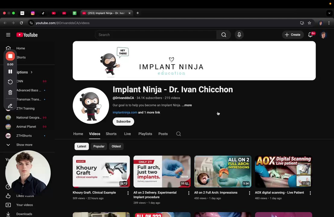
Task: Select the Posts tab
Action: [163, 134]
